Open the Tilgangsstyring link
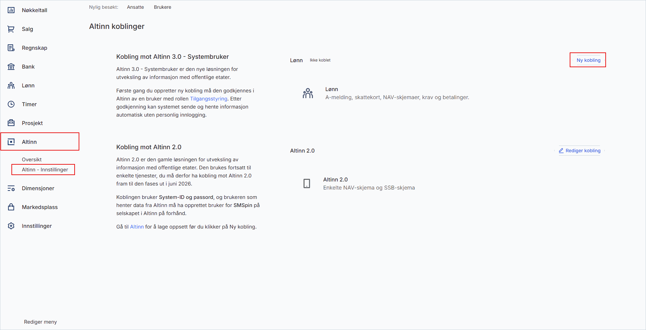Image resolution: width=646 pixels, height=330 pixels. [208, 98]
